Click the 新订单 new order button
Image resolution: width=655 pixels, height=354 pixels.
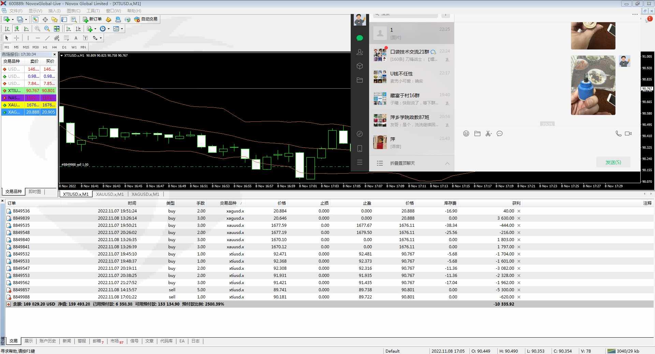pos(92,19)
